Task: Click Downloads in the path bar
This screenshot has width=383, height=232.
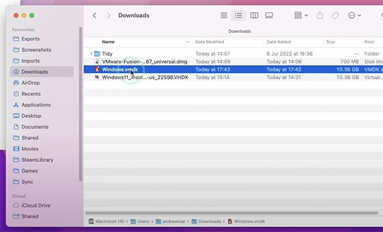Action: click(x=206, y=221)
